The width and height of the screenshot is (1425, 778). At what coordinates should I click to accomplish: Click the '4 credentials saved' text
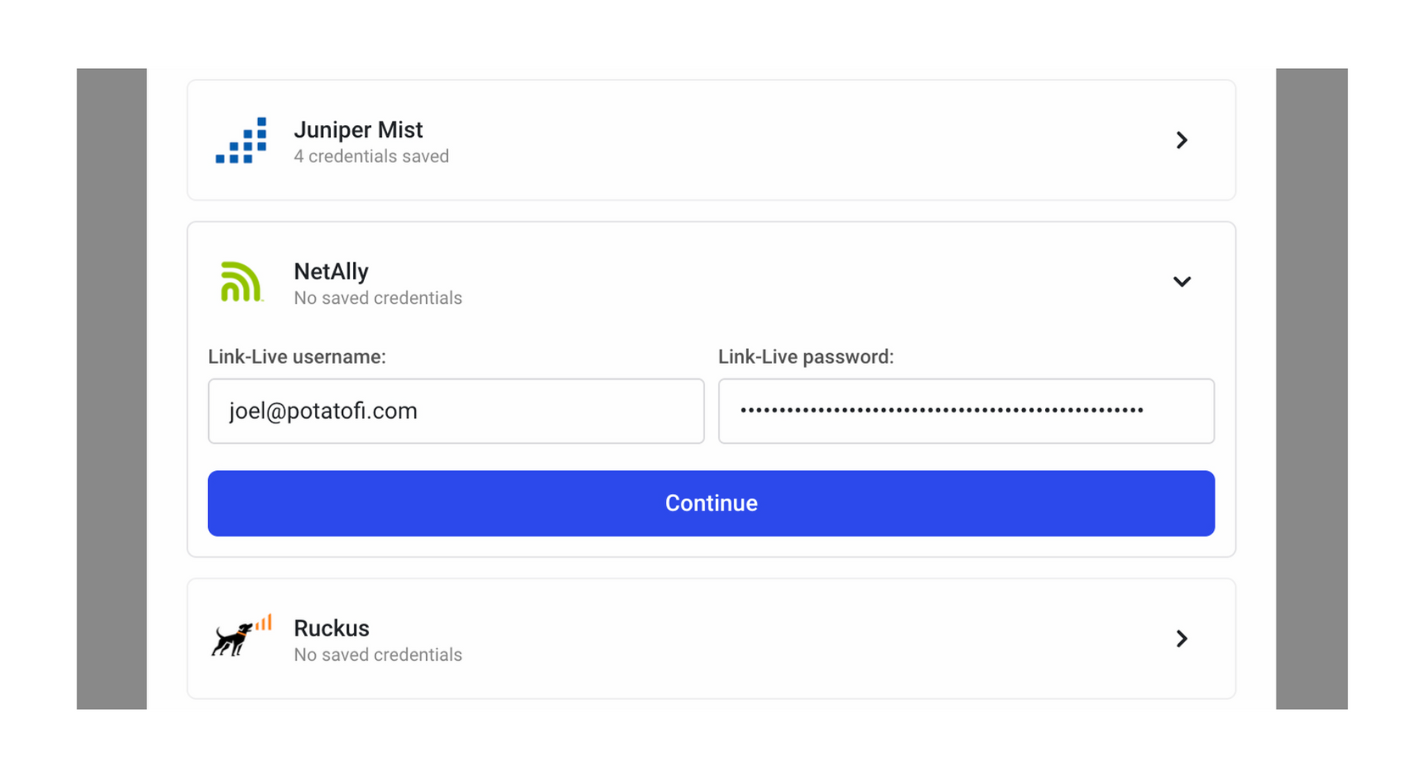371,157
